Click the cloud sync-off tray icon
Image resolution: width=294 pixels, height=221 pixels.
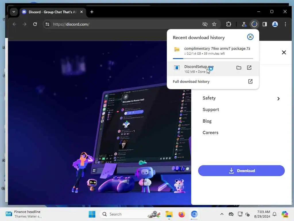pyautogui.click(x=231, y=214)
